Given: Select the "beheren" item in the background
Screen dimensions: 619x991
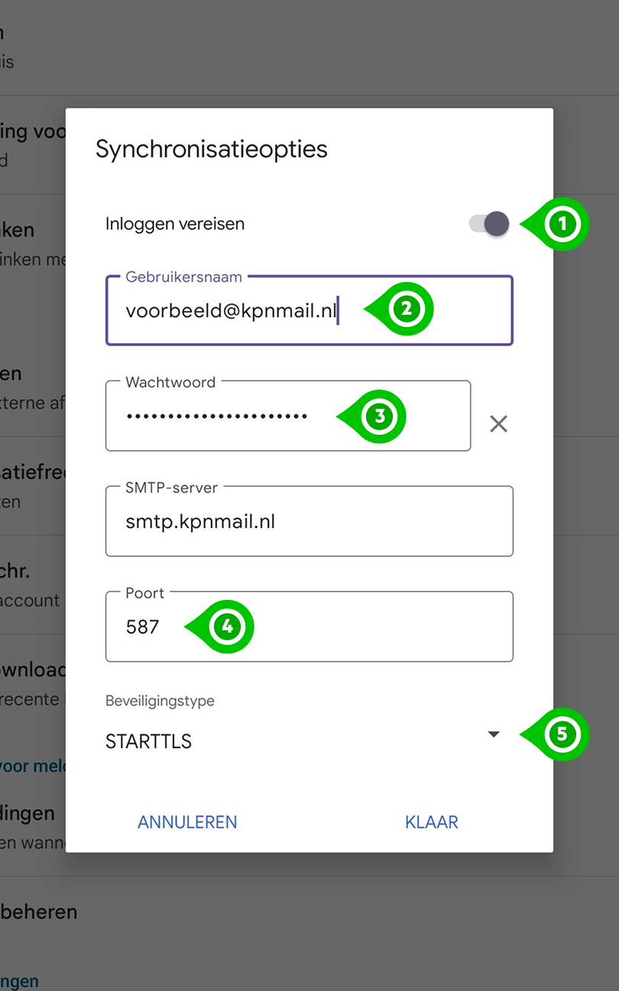Looking at the screenshot, I should [x=38, y=912].
